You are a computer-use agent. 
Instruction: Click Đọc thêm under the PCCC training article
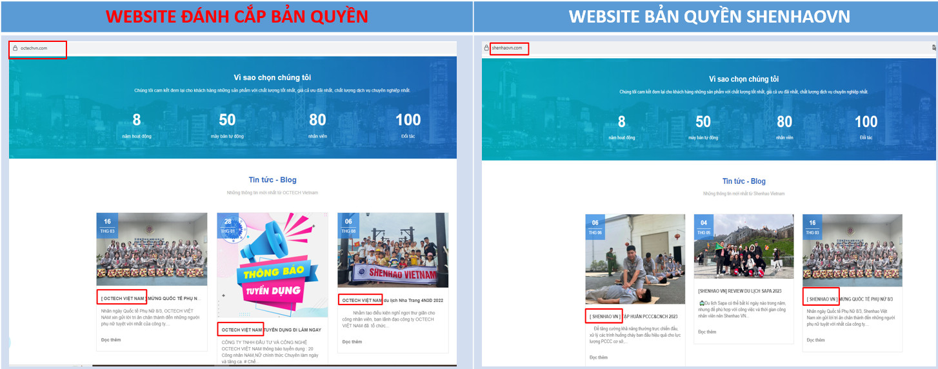point(599,357)
